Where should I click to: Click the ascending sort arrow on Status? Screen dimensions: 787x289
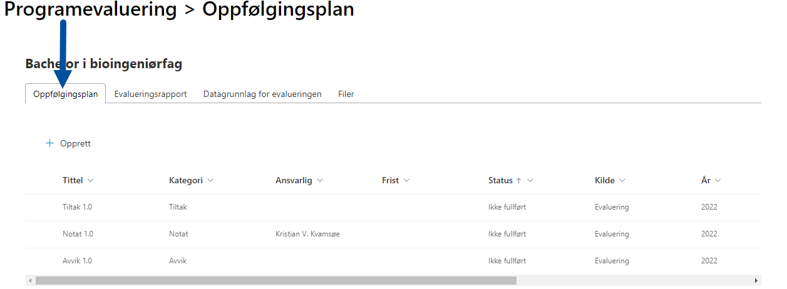[x=518, y=181]
